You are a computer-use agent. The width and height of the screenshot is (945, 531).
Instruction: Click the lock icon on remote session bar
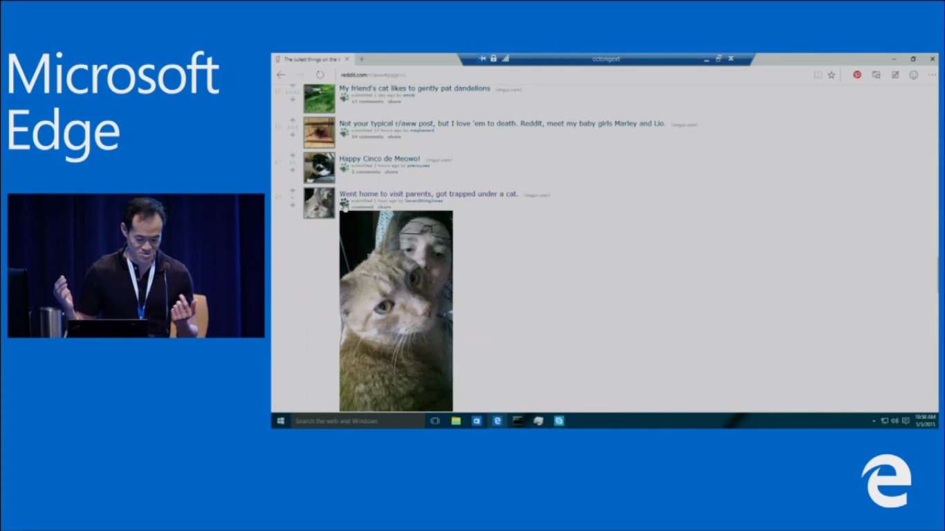coord(493,59)
